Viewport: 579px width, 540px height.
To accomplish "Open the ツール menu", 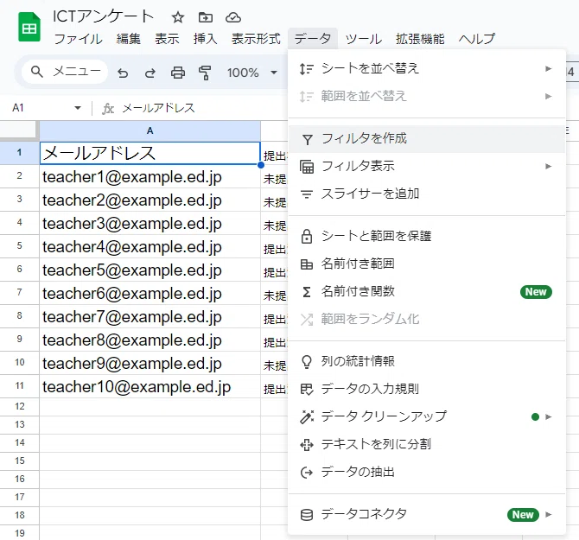I will 364,39.
